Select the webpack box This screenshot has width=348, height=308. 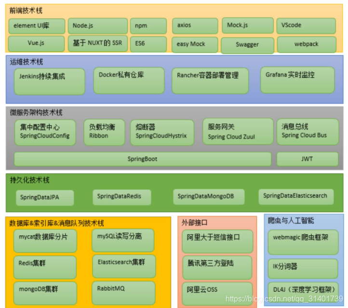[307, 45]
